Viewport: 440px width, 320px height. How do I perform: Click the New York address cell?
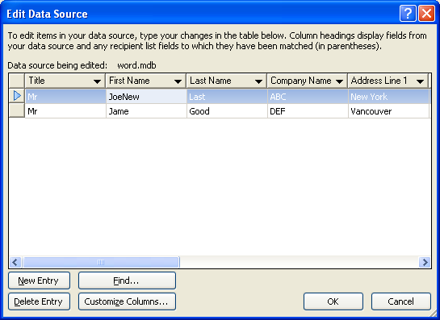click(x=388, y=97)
